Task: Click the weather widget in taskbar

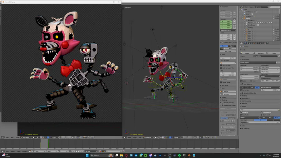Action: (6, 155)
